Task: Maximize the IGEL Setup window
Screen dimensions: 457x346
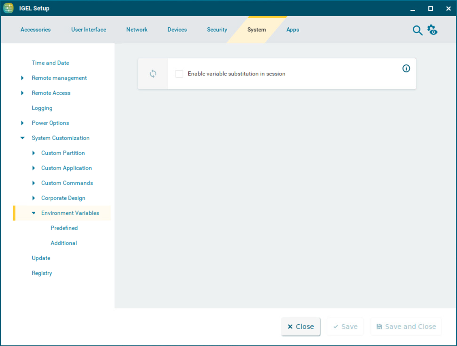Action: click(x=431, y=8)
